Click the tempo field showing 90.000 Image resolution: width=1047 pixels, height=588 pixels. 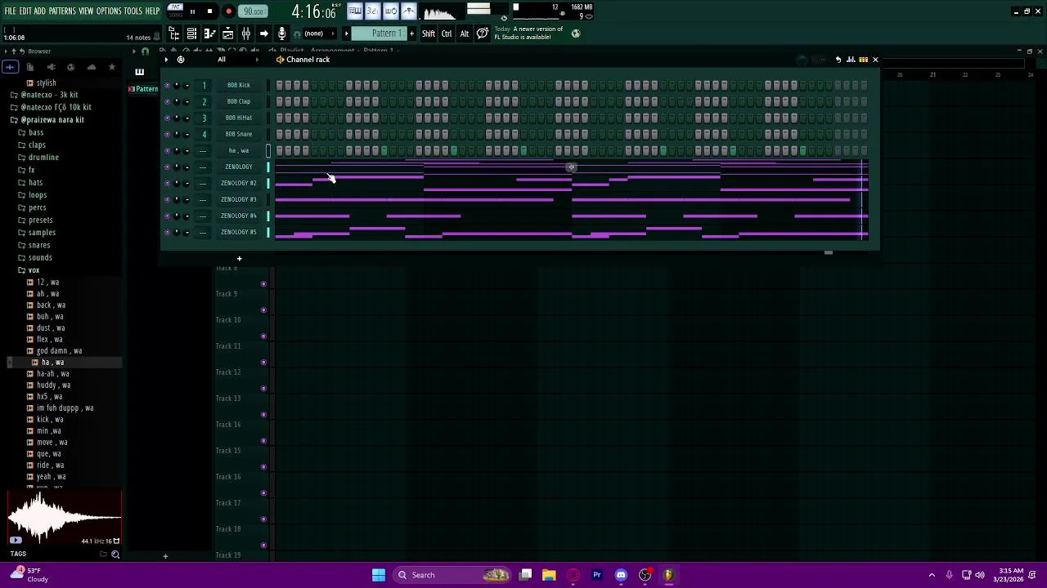(x=254, y=11)
